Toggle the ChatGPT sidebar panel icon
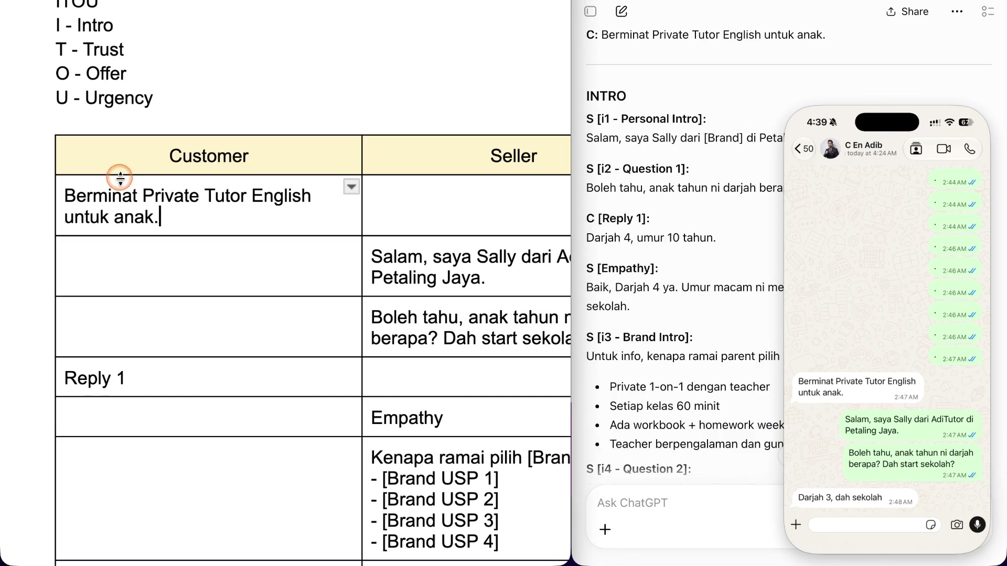This screenshot has width=1007, height=566. pyautogui.click(x=591, y=12)
